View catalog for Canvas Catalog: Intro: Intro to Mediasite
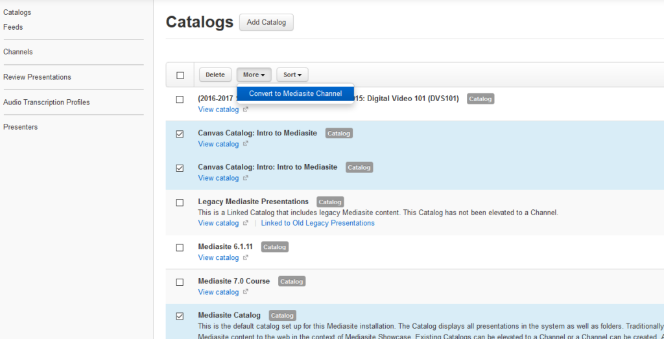 (219, 178)
